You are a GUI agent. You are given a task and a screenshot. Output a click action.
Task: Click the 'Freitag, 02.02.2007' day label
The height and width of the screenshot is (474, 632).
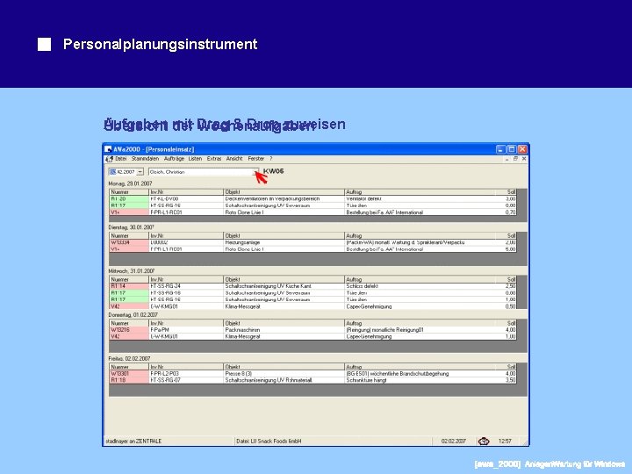click(x=129, y=359)
